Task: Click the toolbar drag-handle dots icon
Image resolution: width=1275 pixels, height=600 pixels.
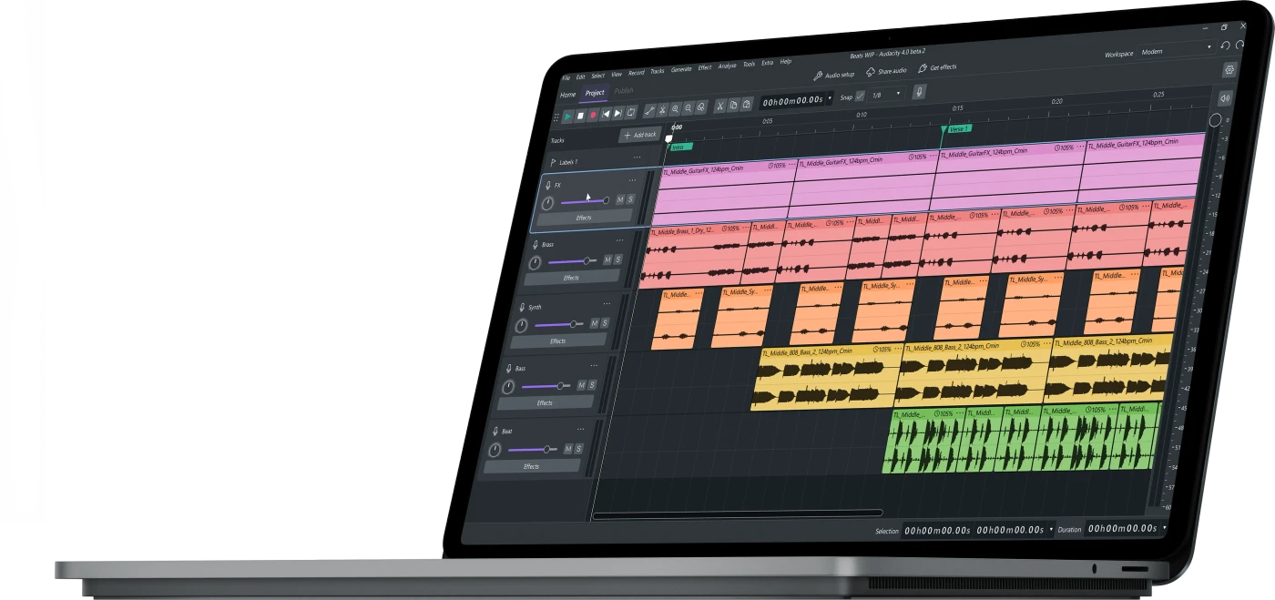Action: click(x=556, y=117)
